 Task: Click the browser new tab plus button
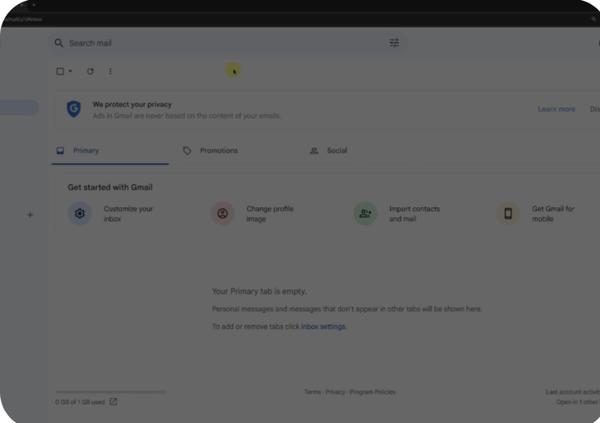(34, 5)
